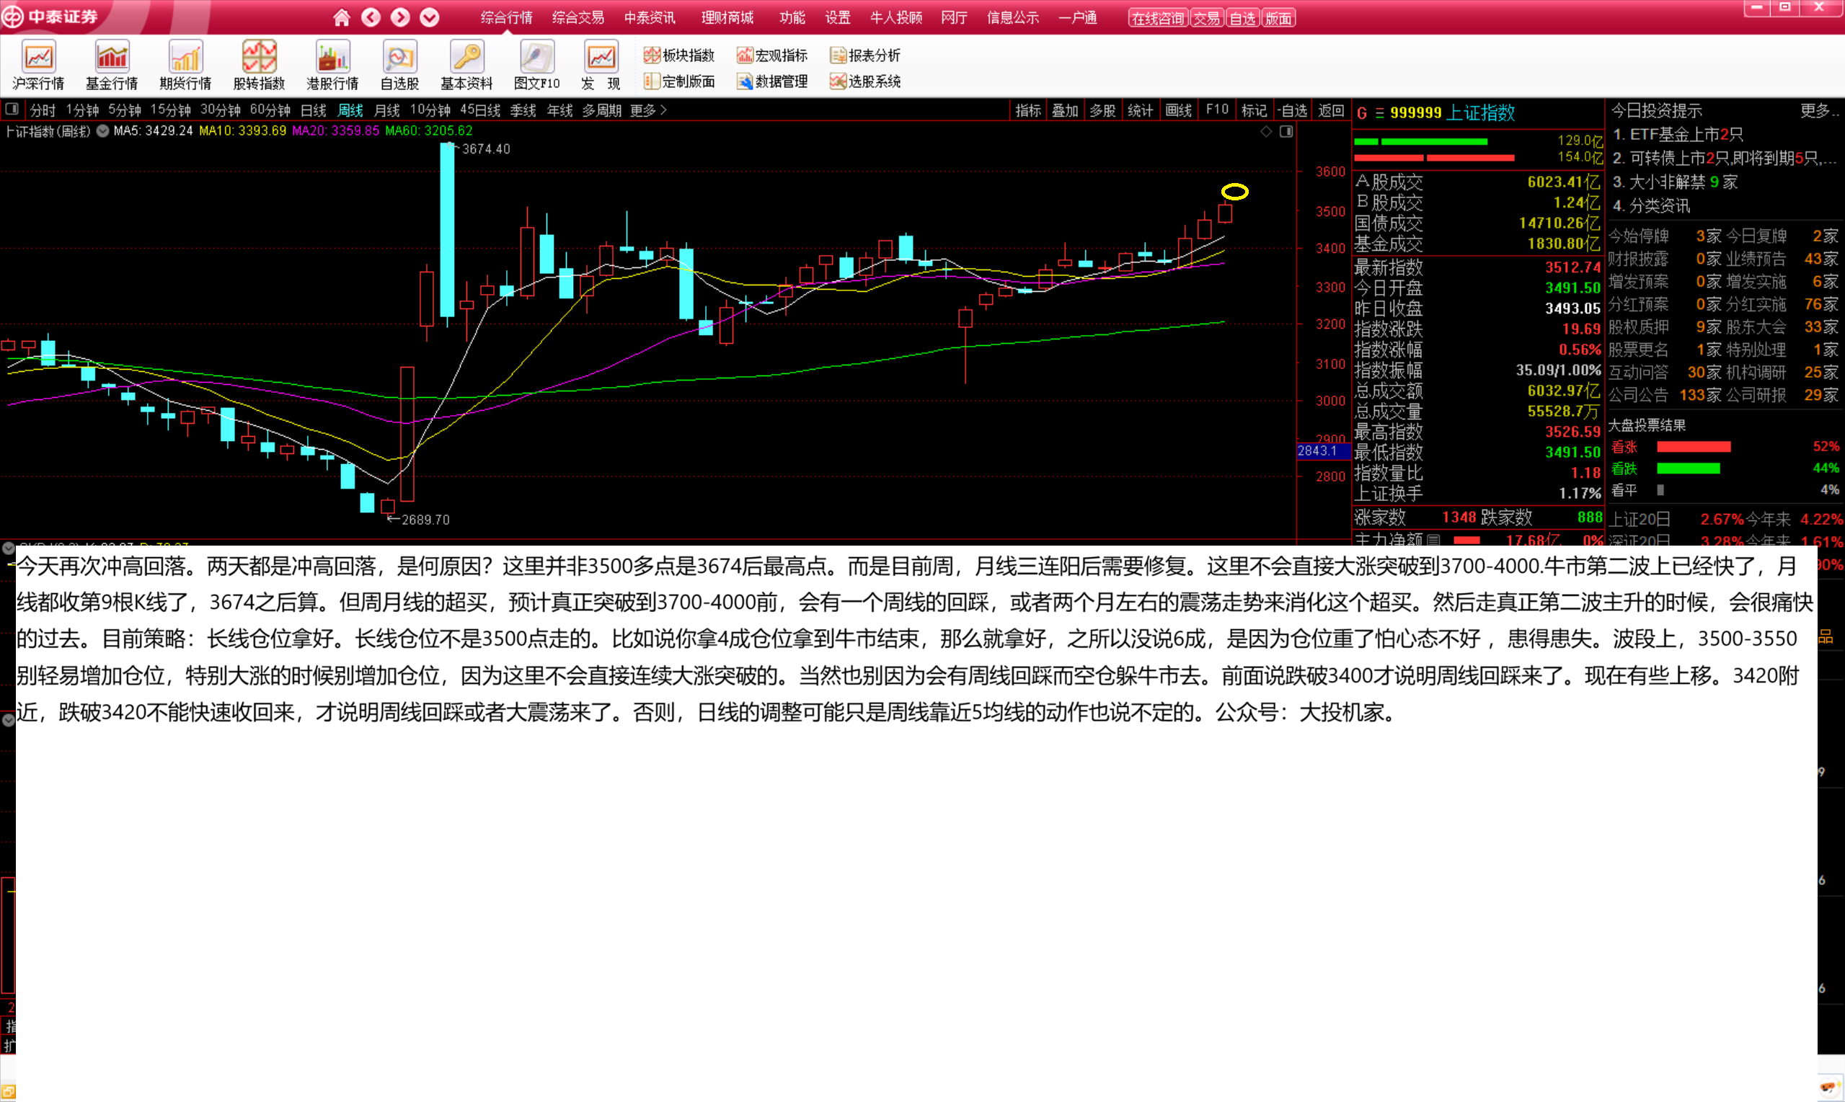Image resolution: width=1845 pixels, height=1102 pixels.
Task: Open the 基金行情 fund quotes icon
Action: 112,66
